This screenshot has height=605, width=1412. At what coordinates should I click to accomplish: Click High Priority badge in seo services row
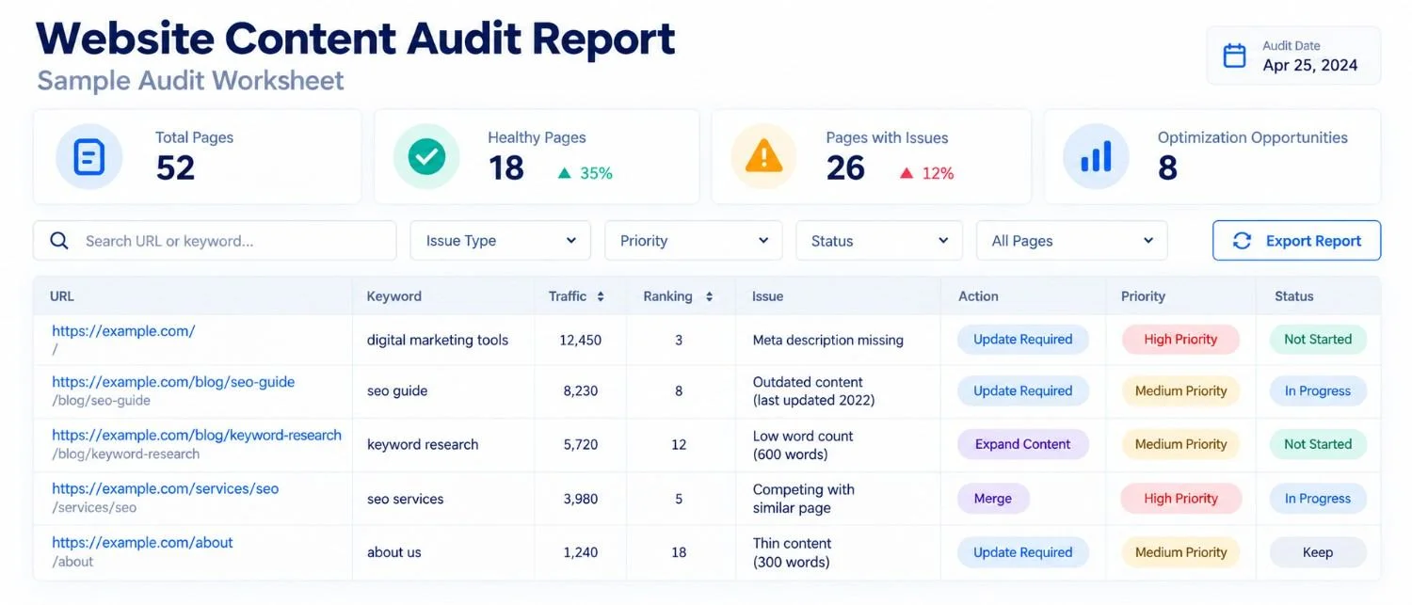1180,499
